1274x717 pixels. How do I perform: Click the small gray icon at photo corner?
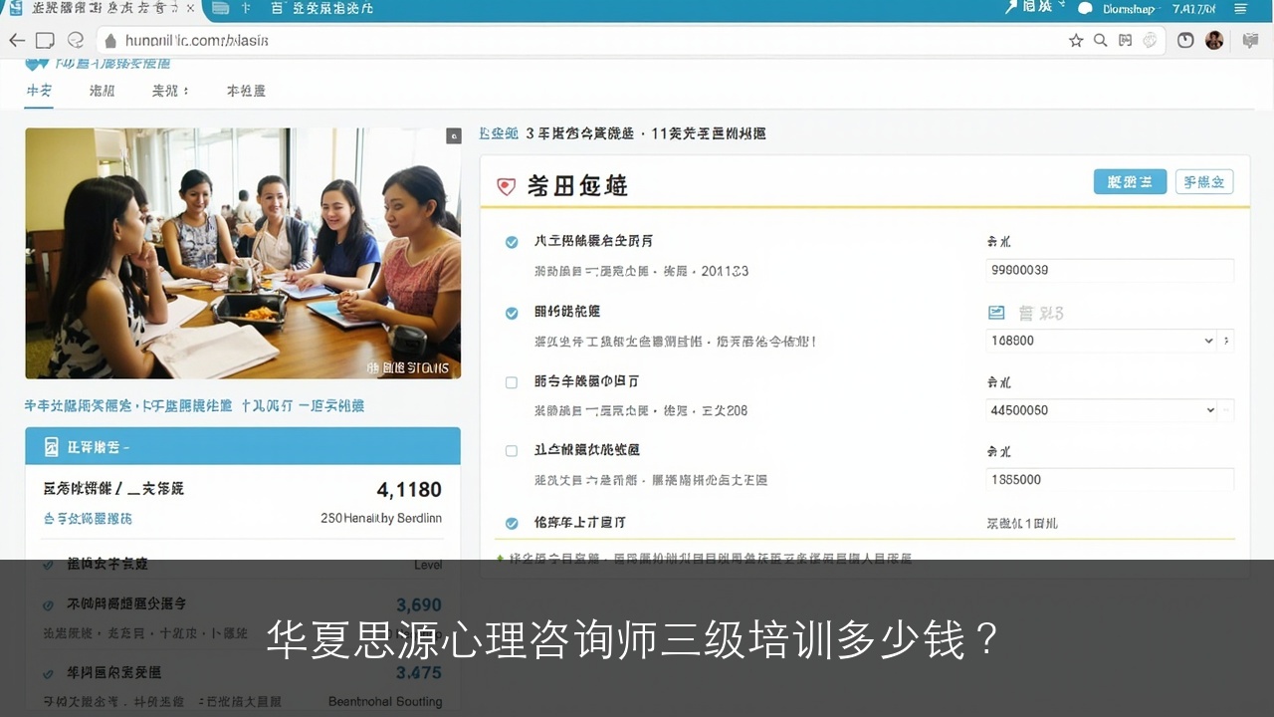pyautogui.click(x=454, y=135)
